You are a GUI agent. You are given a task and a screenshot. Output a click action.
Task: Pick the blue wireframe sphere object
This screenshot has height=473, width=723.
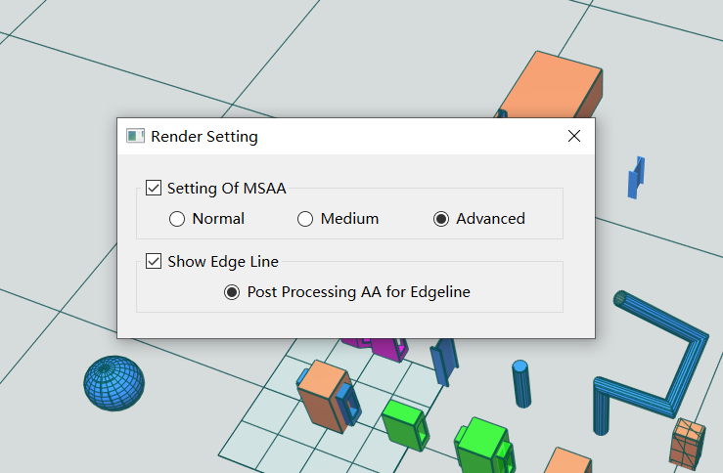[113, 383]
